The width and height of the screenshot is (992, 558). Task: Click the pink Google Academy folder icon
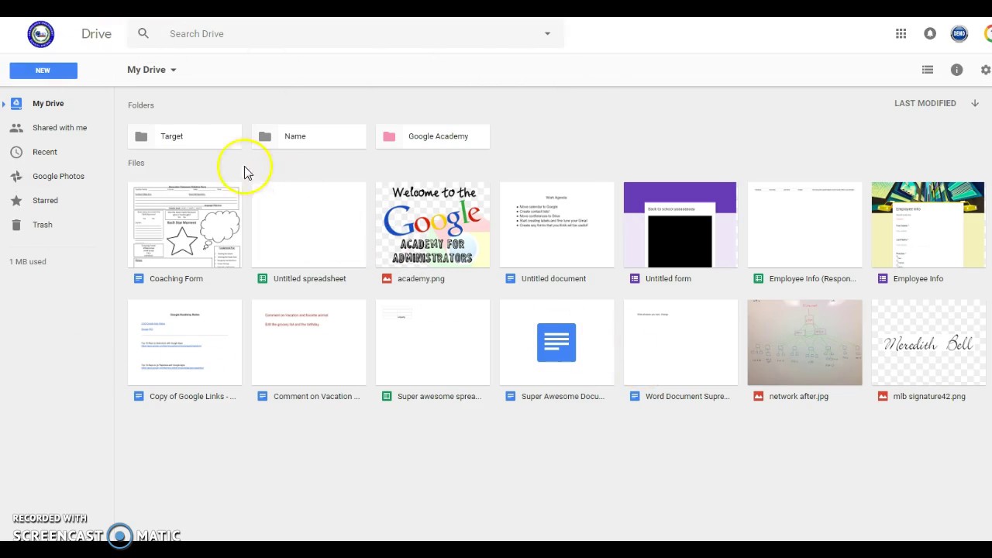click(389, 136)
